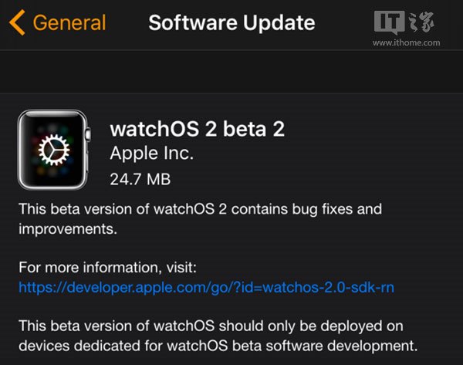Click the 'devices dedicated for watchOS beta' line

[x=218, y=346]
